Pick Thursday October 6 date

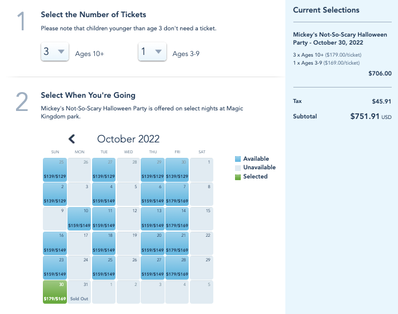pyautogui.click(x=153, y=194)
